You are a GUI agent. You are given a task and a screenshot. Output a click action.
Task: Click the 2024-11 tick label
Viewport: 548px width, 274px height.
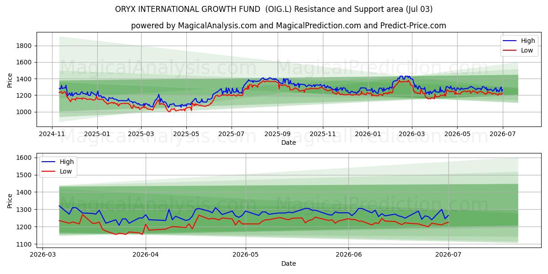tap(52, 134)
